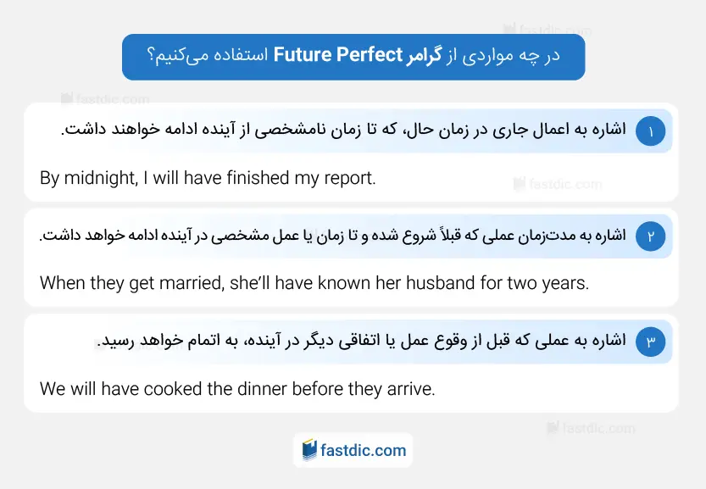Click the blue number 1 circle badge
The image size is (706, 489).
pyautogui.click(x=650, y=131)
